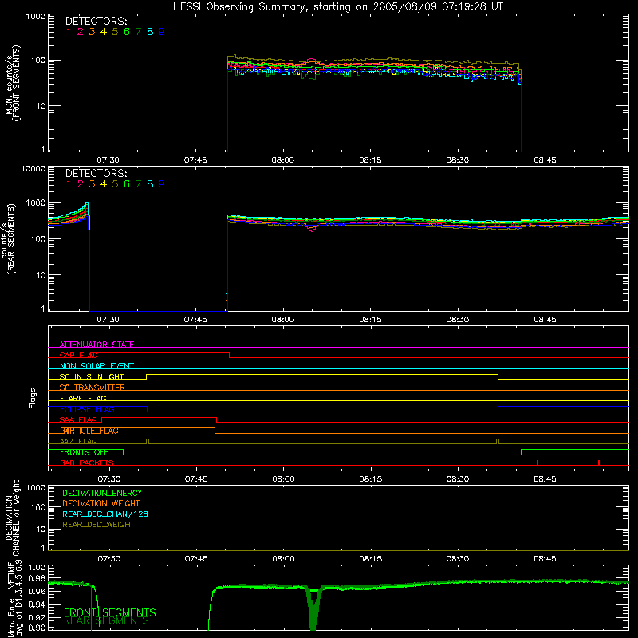Click the SAA_FLAG label
Image resolution: width=638 pixels, height=638 pixels.
tap(78, 419)
